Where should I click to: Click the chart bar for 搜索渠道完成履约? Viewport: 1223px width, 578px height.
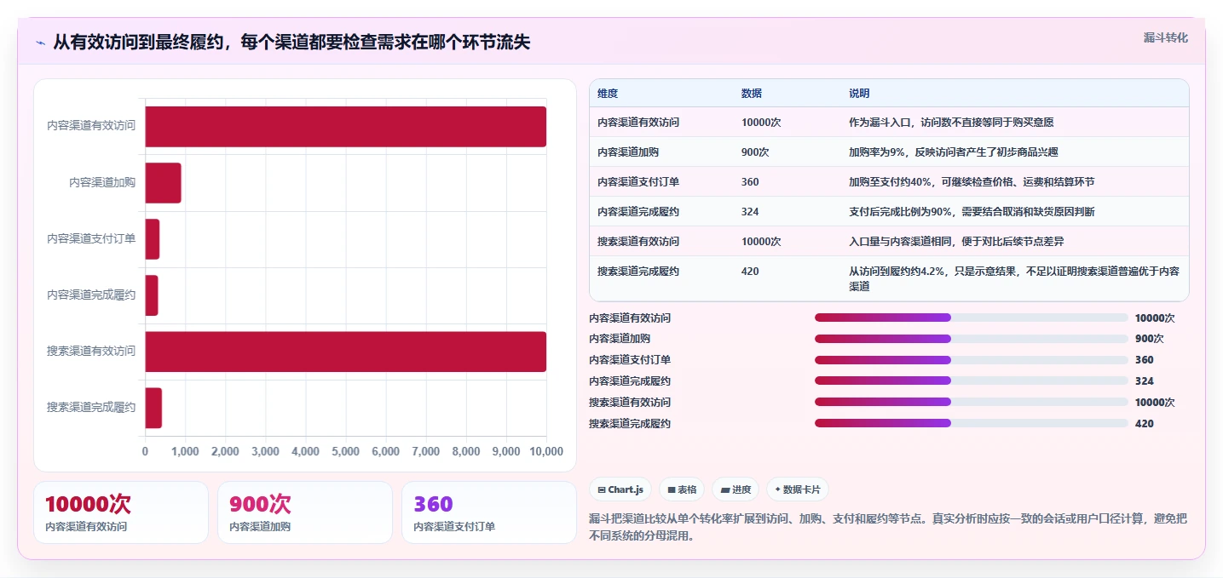click(x=153, y=407)
